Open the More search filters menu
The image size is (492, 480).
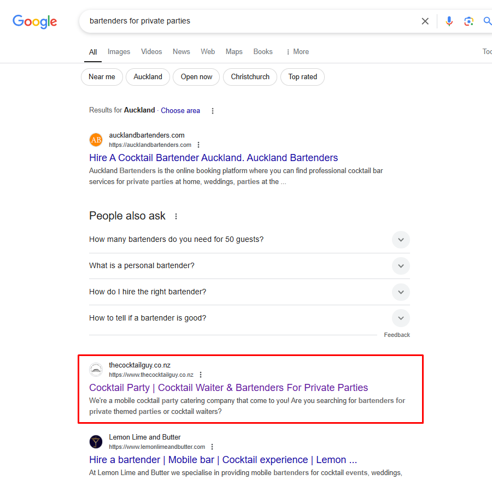(297, 52)
